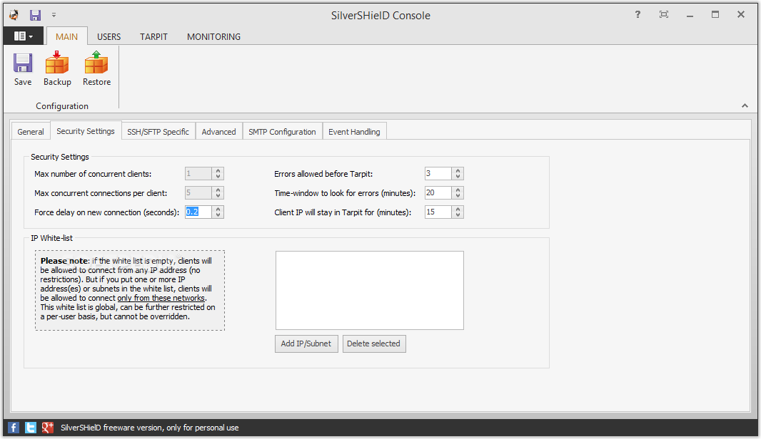Toggle the full-screen icon in title bar

click(x=663, y=14)
